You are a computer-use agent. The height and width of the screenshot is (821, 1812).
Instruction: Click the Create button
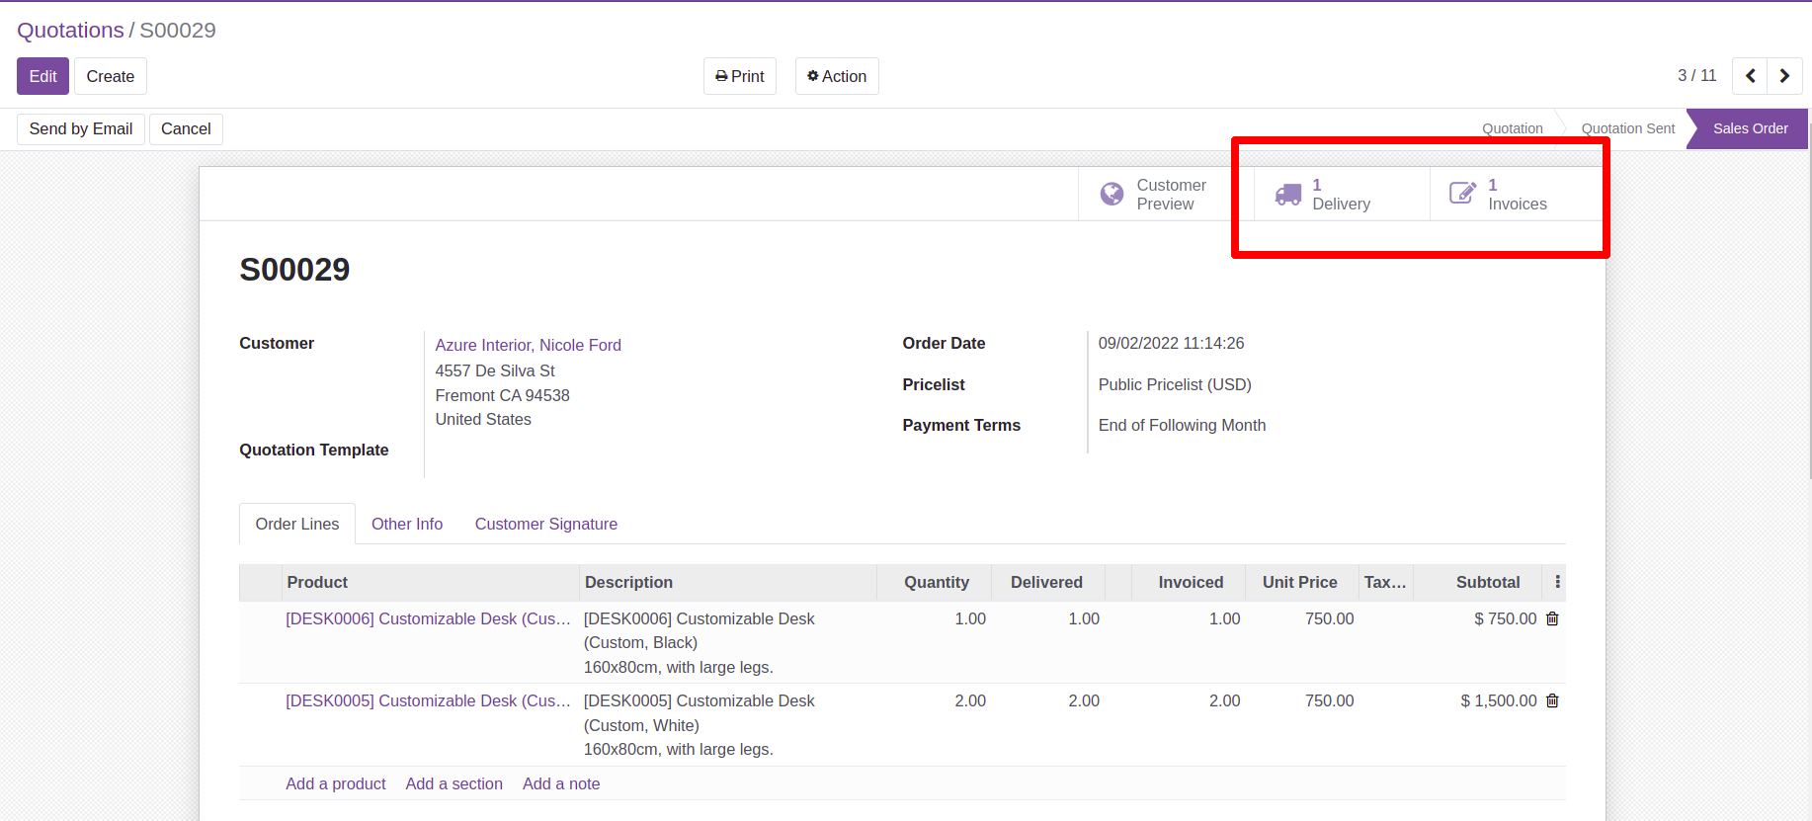click(111, 76)
